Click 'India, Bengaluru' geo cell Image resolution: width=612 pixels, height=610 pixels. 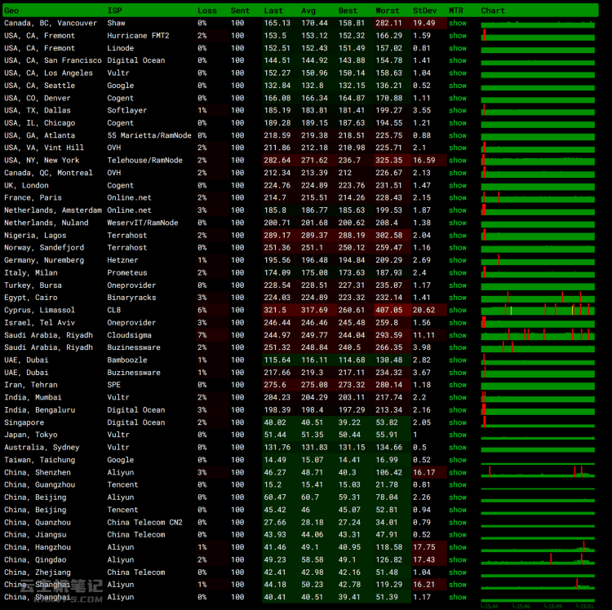[39, 410]
